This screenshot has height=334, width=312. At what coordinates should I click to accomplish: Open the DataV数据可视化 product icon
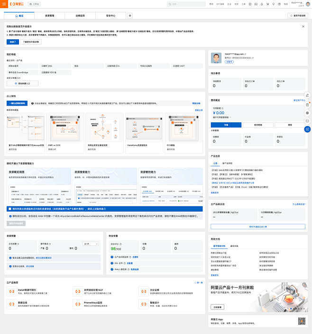coord(12,291)
